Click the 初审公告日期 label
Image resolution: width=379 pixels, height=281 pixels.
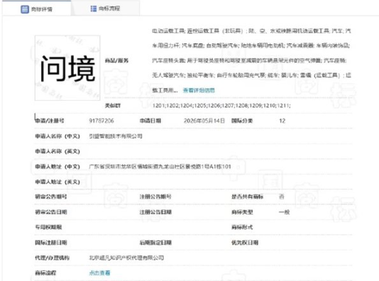pyautogui.click(x=51, y=212)
